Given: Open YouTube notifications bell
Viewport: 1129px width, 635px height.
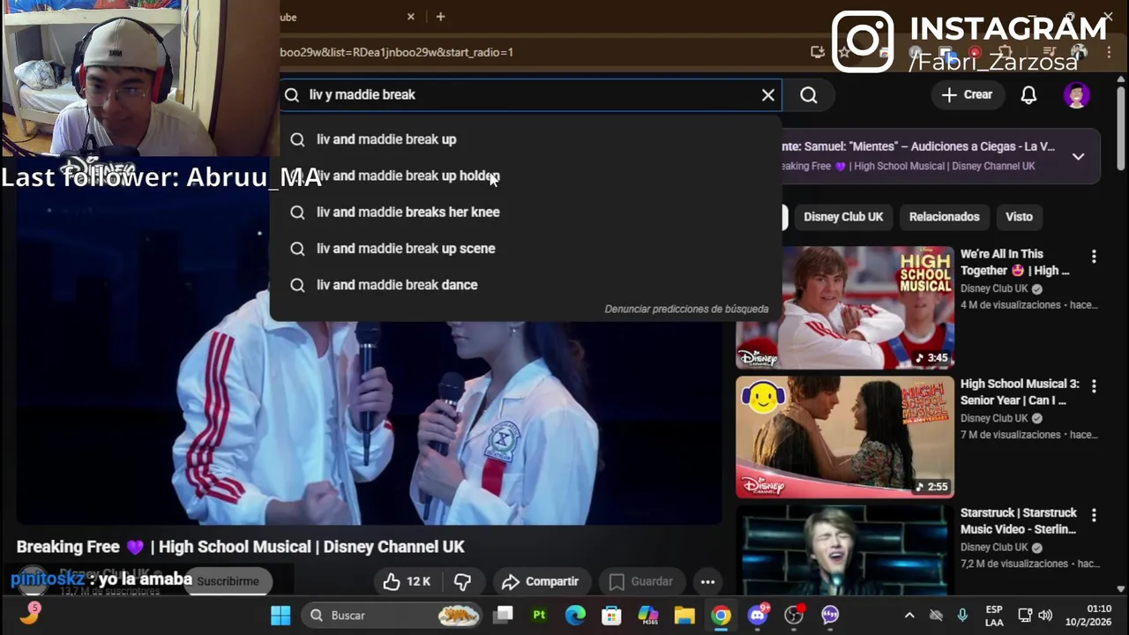Looking at the screenshot, I should point(1028,95).
